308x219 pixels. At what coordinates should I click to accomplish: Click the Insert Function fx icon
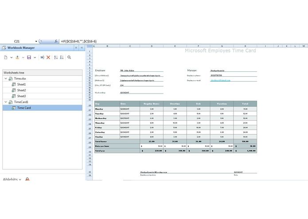[x=56, y=41]
